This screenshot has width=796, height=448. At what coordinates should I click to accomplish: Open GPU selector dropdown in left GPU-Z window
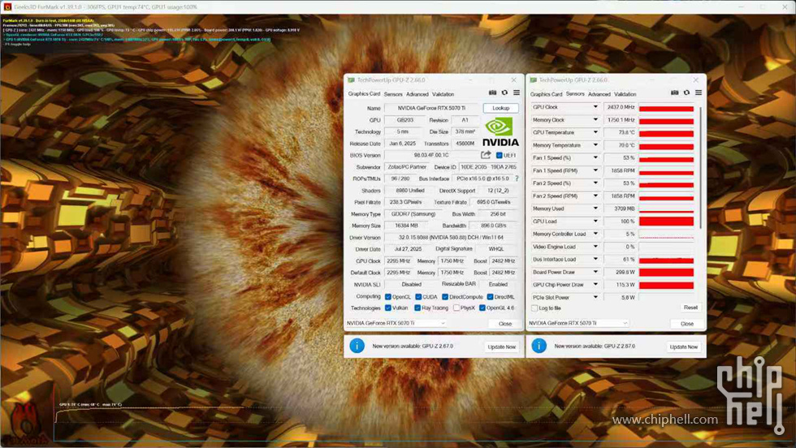(x=396, y=323)
